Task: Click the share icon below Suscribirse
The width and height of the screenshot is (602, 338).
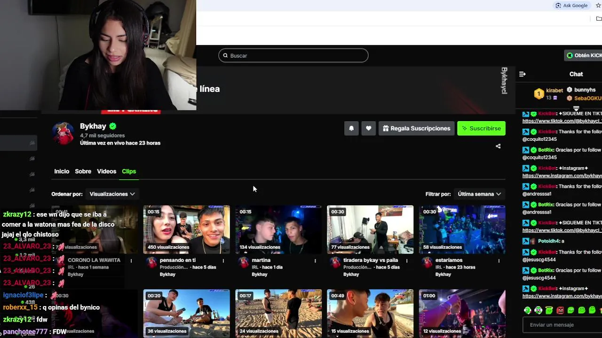Action: (498, 146)
